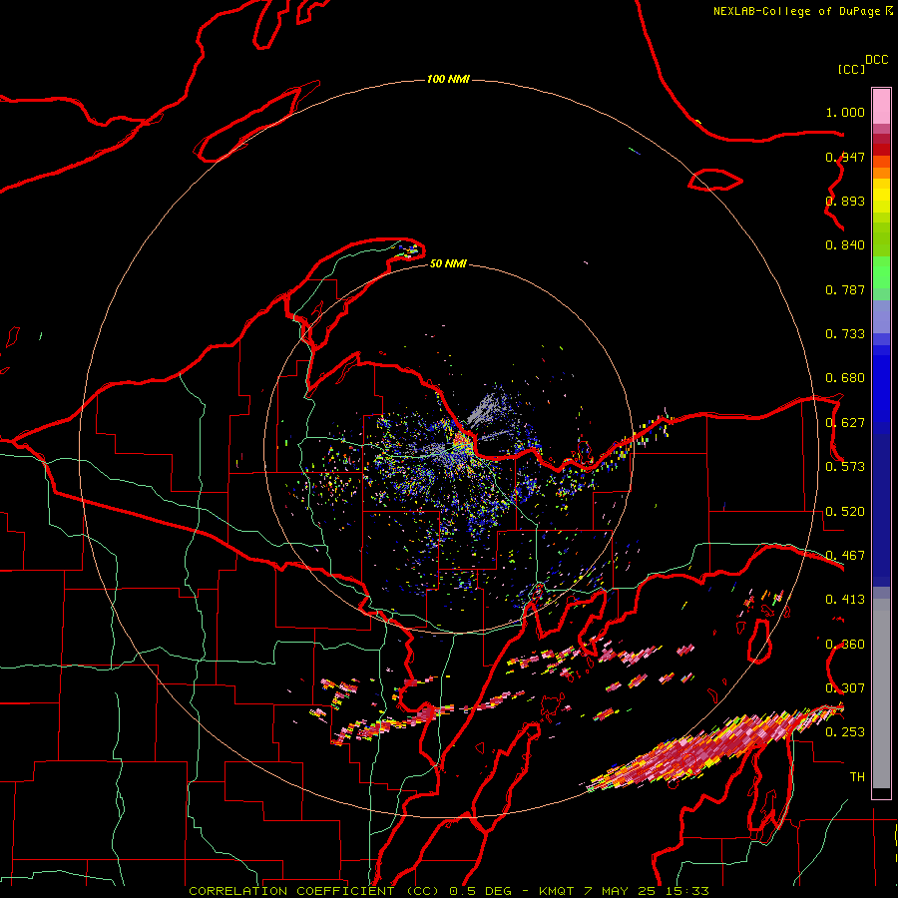898x898 pixels.
Task: Click the NEXLAB-College of DuPage label
Action: click(x=802, y=11)
